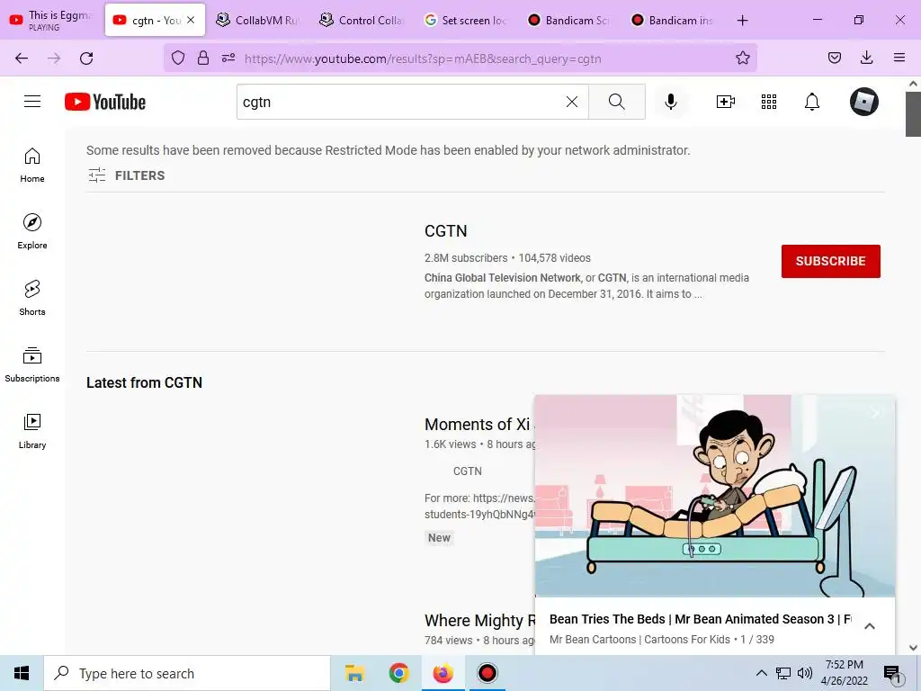The height and width of the screenshot is (691, 921).
Task: Open the CGTN uploader link under video
Action: click(x=468, y=471)
